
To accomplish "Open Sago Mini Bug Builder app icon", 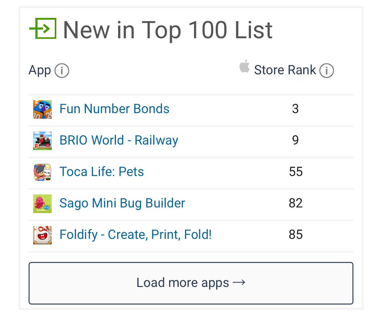I will tap(42, 204).
